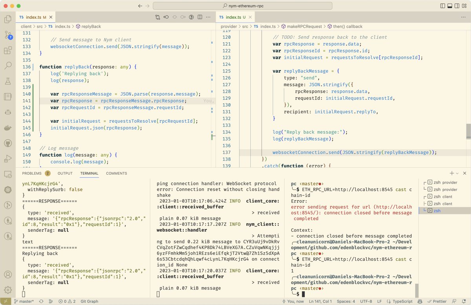Click 'provider' breadcrumb segment
The height and width of the screenshot is (305, 471).
pos(229,26)
